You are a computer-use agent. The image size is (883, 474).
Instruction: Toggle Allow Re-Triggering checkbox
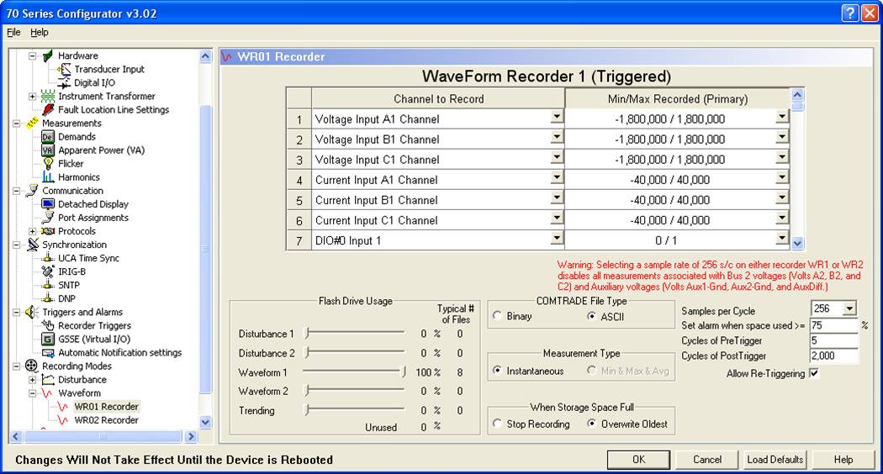(x=814, y=373)
